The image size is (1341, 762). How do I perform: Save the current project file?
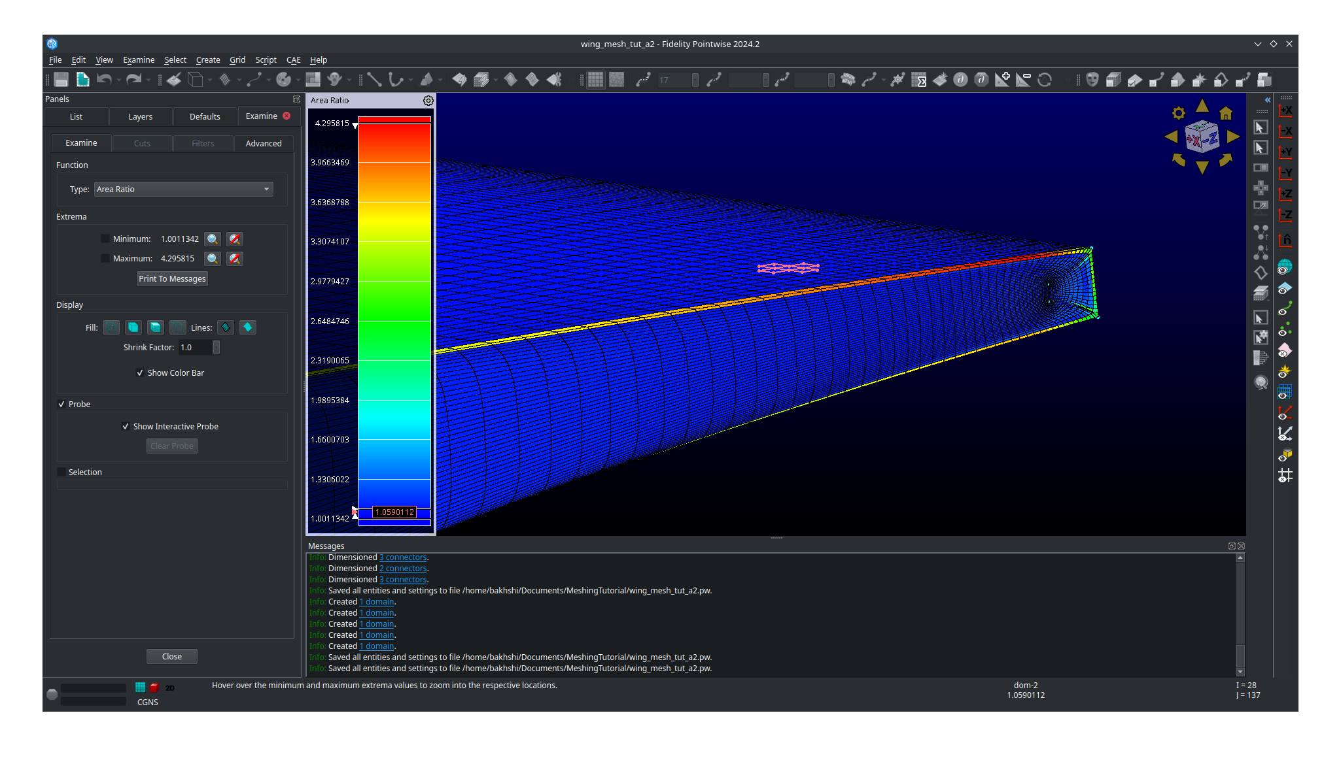(x=60, y=79)
